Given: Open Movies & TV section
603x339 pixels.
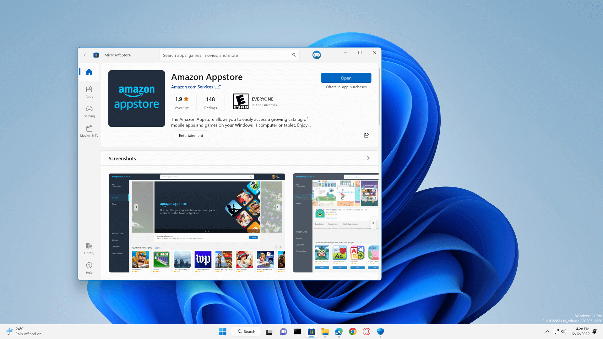Looking at the screenshot, I should (89, 131).
